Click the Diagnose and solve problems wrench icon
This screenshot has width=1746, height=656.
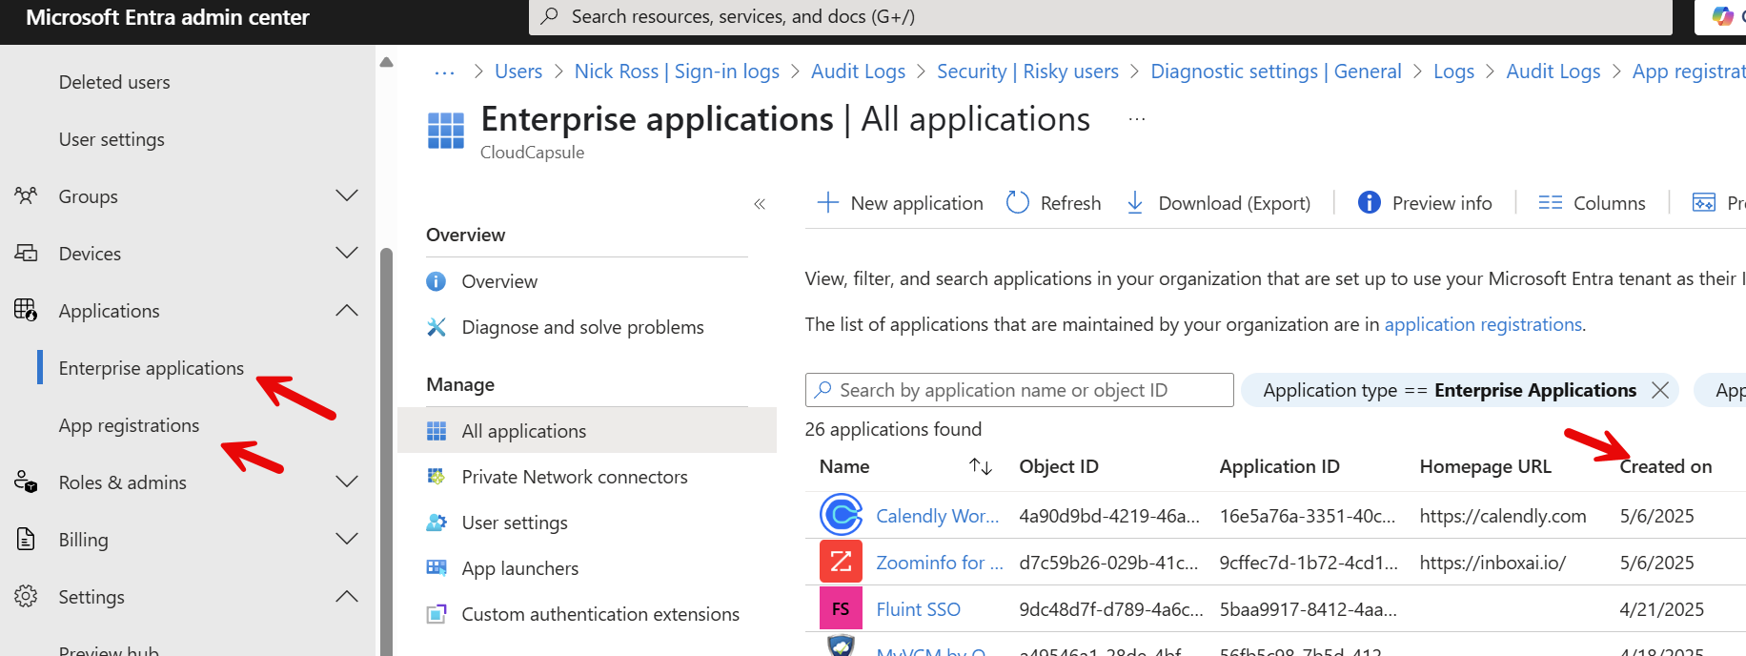click(x=436, y=327)
